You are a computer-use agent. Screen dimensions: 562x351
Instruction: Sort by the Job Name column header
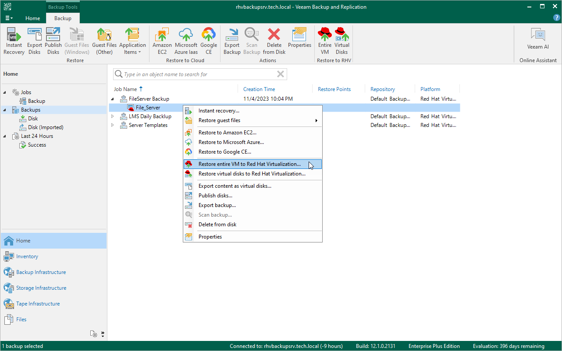pyautogui.click(x=125, y=89)
